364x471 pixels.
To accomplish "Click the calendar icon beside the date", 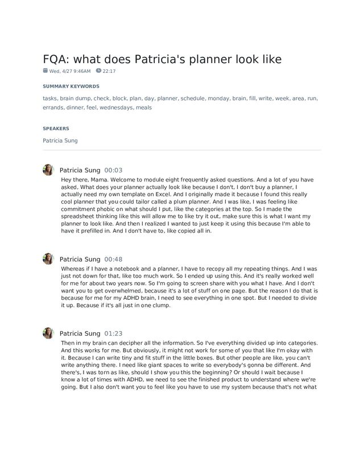I will click(45, 71).
